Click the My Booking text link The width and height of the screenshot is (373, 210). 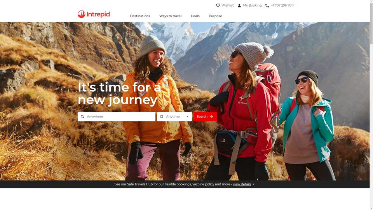tap(252, 5)
